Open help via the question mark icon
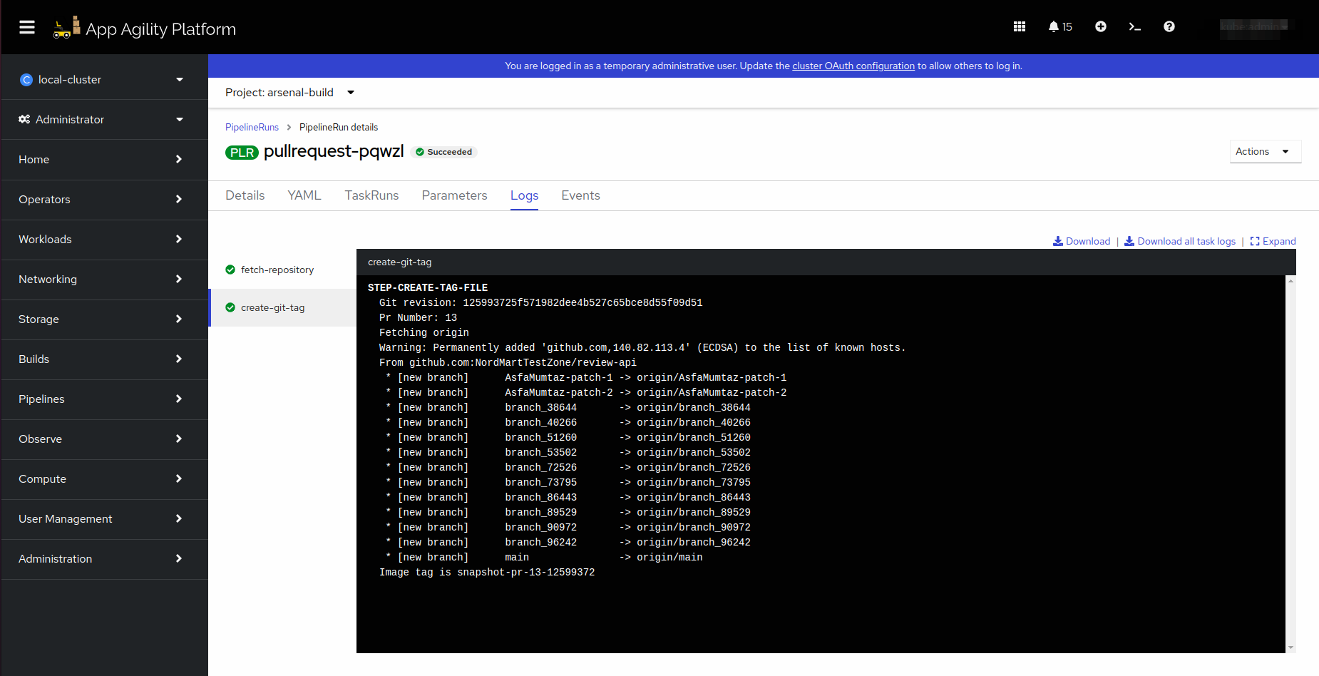Image resolution: width=1319 pixels, height=676 pixels. coord(1169,26)
